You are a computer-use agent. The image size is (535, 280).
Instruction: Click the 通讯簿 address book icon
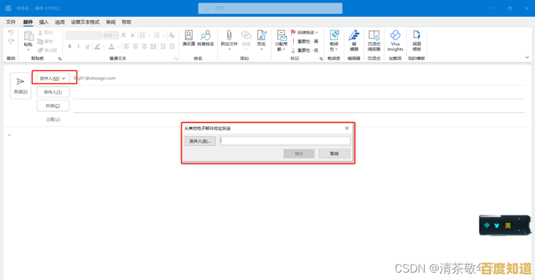[189, 38]
